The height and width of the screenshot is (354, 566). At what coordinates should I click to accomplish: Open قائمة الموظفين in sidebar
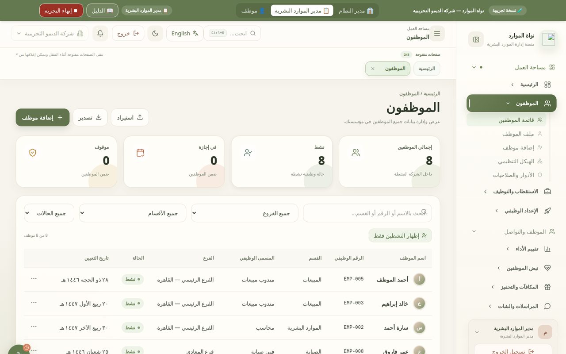point(506,120)
